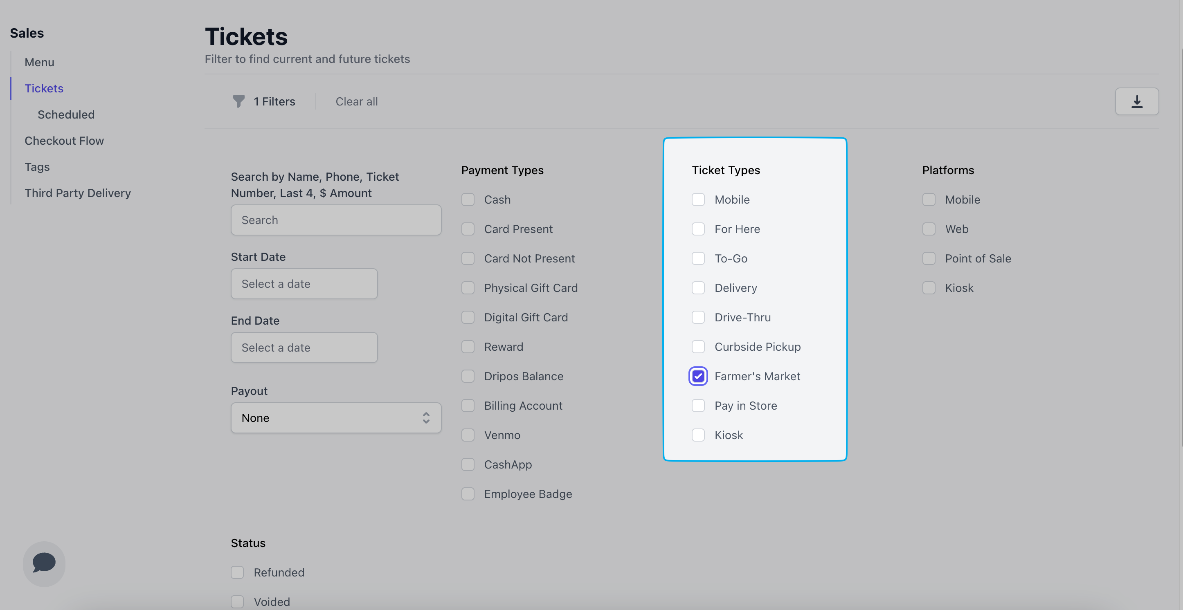Viewport: 1183px width, 610px height.
Task: Click Clear all filters link
Action: pyautogui.click(x=356, y=101)
